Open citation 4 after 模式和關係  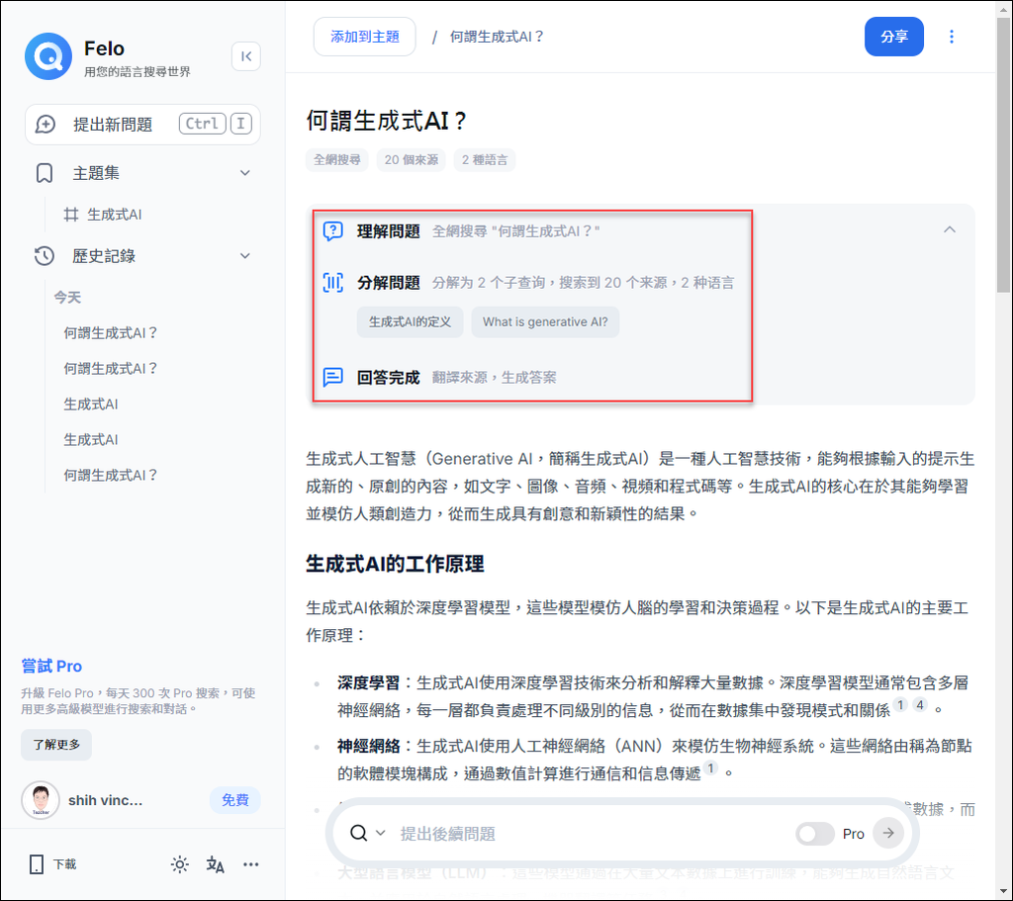point(920,704)
